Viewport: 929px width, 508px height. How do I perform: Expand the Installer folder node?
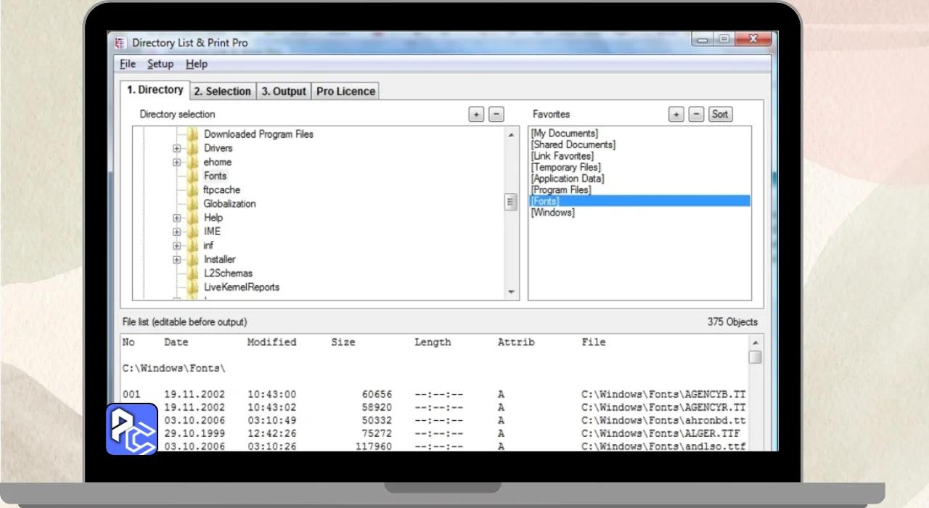[x=176, y=259]
